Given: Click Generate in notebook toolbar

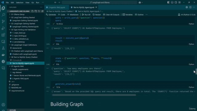Looking at the screenshot, I should point(51,14).
